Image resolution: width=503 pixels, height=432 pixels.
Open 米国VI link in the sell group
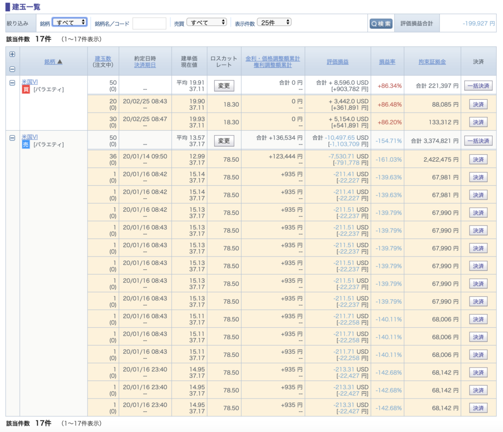[29, 137]
